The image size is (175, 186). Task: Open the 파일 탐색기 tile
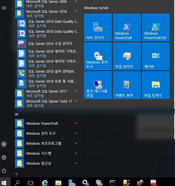pos(156,85)
